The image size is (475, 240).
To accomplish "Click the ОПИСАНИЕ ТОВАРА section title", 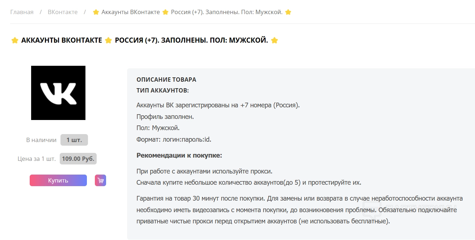I will pos(166,80).
